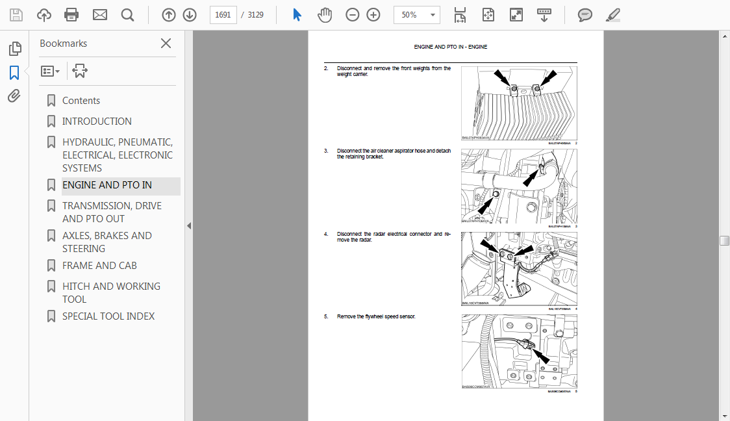Enter full screen mode icon
Viewport: 730px width, 421px height.
(516, 15)
